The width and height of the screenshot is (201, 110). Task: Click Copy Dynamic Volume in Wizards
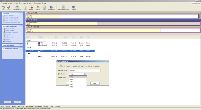pyautogui.click(x=12, y=20)
